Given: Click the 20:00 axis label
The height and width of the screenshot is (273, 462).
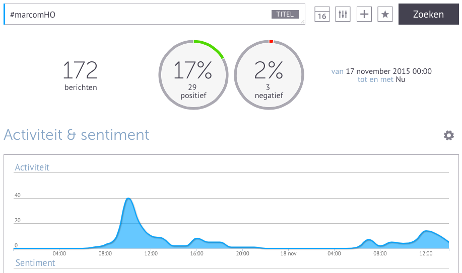Looking at the screenshot, I should (242, 253).
